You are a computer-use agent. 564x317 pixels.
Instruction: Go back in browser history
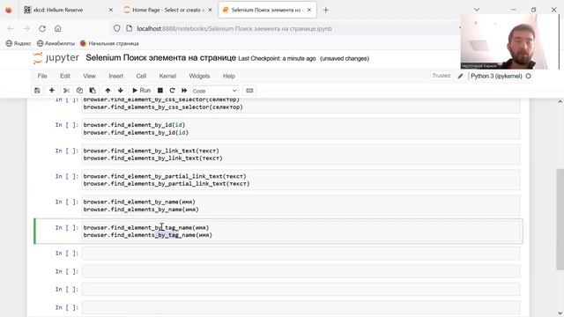tap(11, 28)
